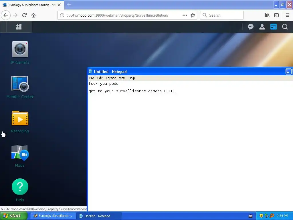The height and width of the screenshot is (220, 293).
Task: Minimize the Notepad window
Action: pos(288,72)
